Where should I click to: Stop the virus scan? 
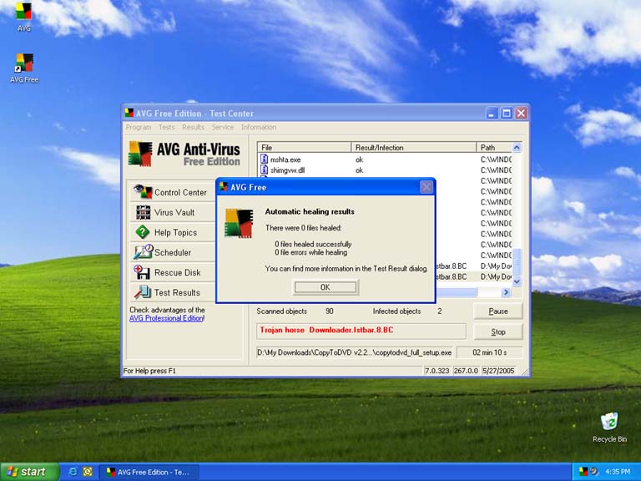tap(498, 332)
